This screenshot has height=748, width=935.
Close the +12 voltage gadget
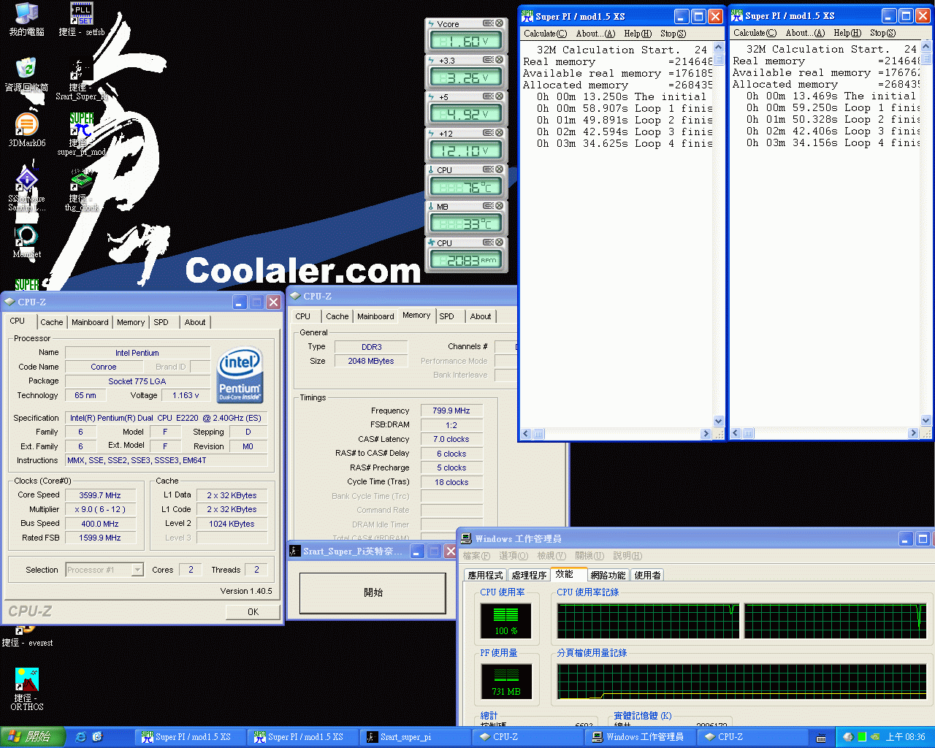pyautogui.click(x=500, y=133)
